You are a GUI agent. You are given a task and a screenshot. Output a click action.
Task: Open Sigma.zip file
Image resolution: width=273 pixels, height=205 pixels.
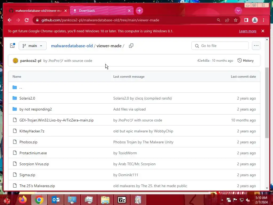tap(27, 175)
